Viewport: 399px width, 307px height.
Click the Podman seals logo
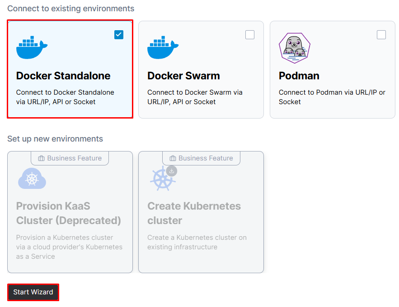click(x=295, y=48)
